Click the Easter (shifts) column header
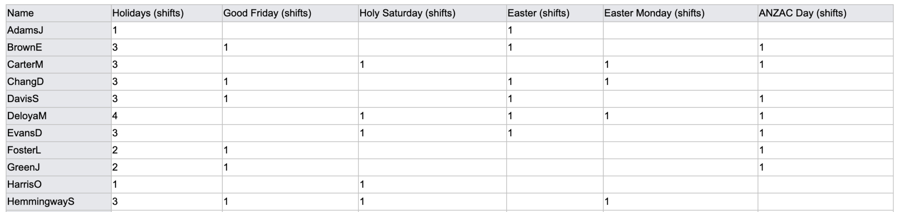Image resolution: width=903 pixels, height=212 pixels. [x=554, y=13]
